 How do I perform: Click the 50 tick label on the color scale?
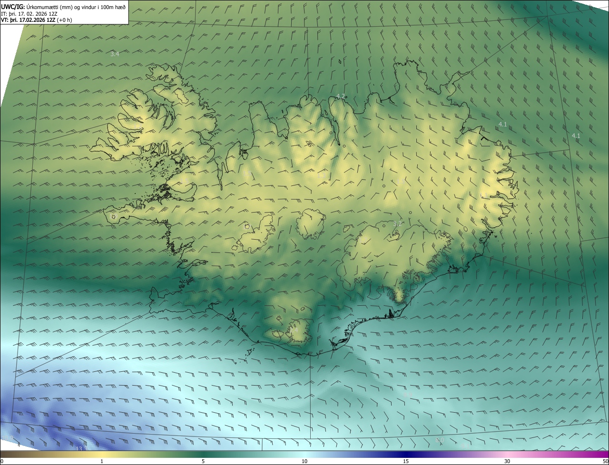coord(605,461)
